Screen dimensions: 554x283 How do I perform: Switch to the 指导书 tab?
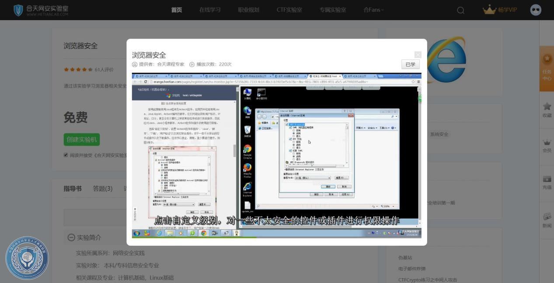click(72, 189)
